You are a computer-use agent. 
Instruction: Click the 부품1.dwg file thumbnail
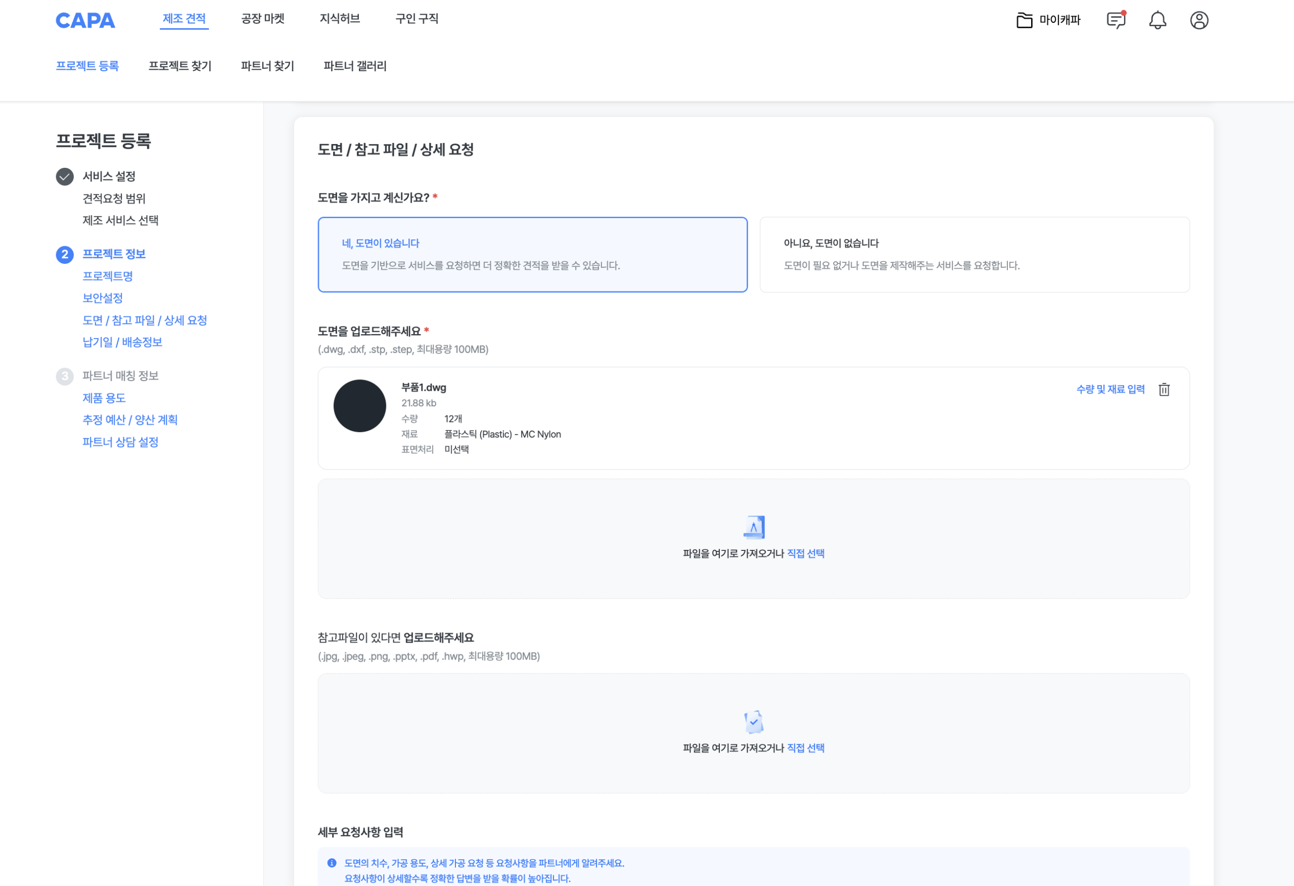pyautogui.click(x=360, y=406)
